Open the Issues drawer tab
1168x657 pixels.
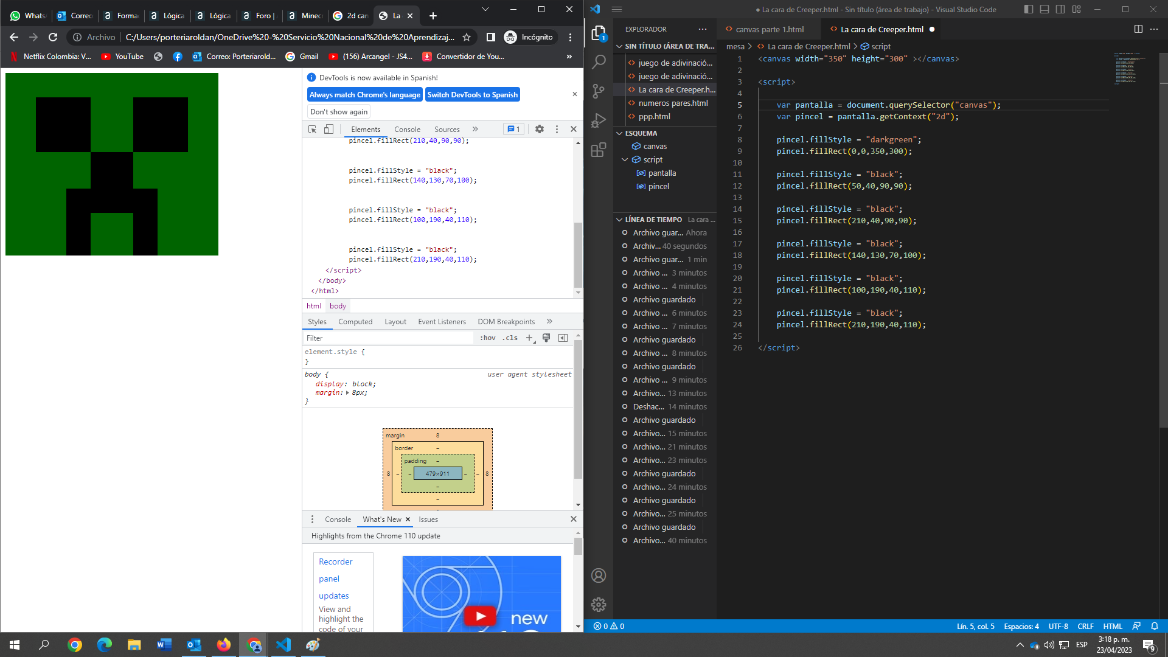[x=428, y=520]
